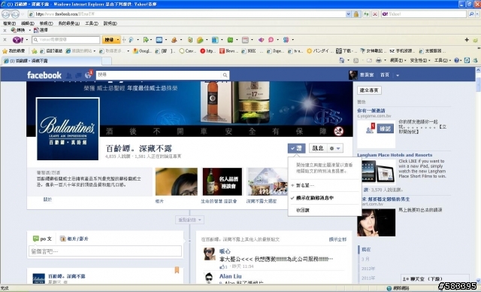Click the favorites star 我的最愛 button
The width and height of the screenshot is (481, 292).
(x=14, y=51)
